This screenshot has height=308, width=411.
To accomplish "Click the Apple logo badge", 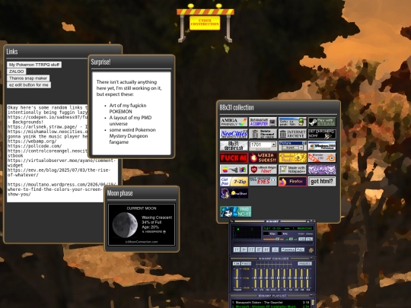I will (234, 170).
